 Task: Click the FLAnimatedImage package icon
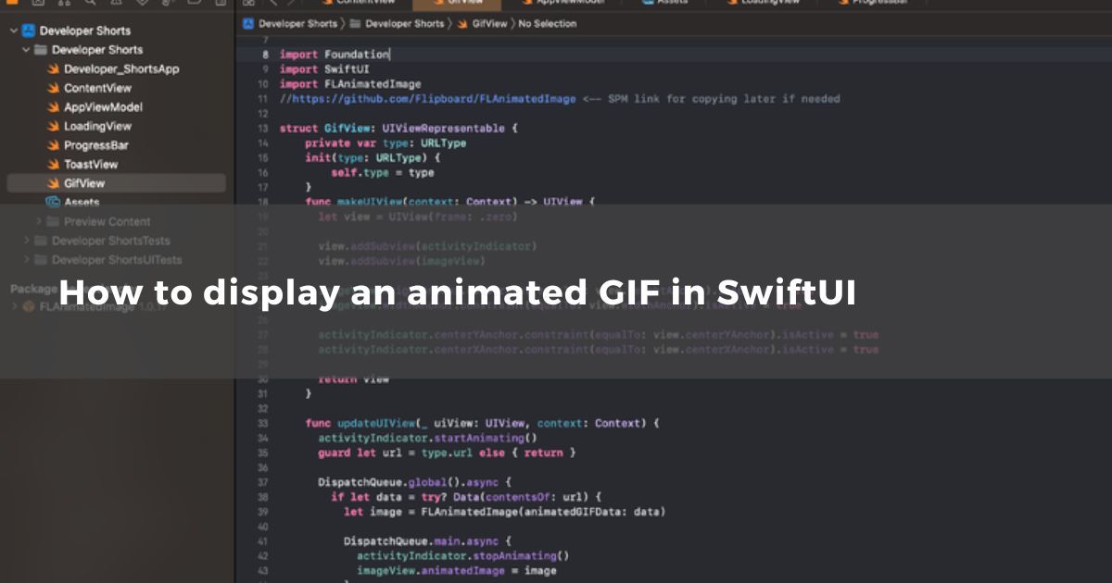29,307
